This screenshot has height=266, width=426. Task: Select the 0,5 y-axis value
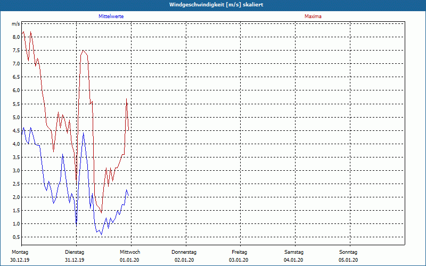coord(17,237)
